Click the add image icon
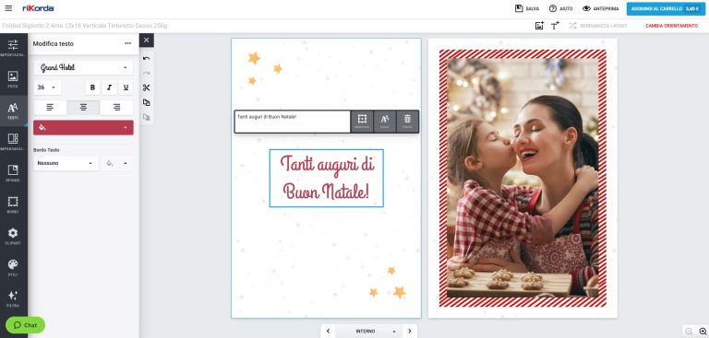 pos(539,26)
